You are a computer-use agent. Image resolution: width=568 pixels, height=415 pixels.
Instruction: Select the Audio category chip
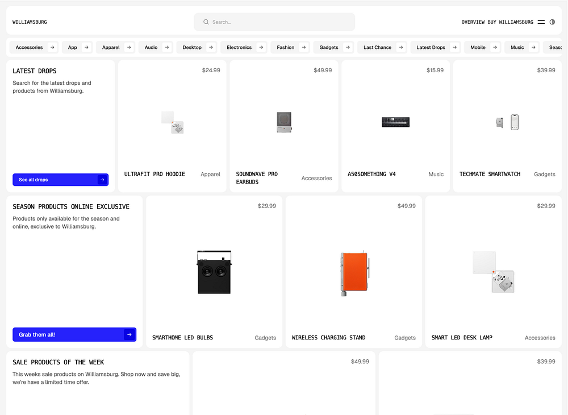coord(156,48)
